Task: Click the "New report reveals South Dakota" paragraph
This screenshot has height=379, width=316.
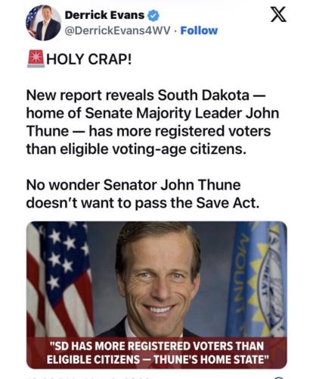Action: pos(153,122)
